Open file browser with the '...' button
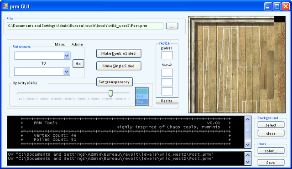 coord(172,26)
